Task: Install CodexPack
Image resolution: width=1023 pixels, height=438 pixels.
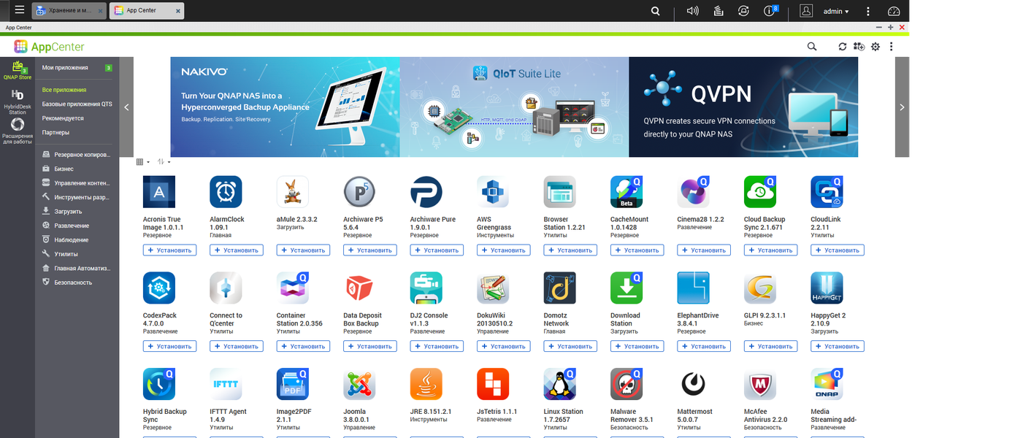Action: coord(169,346)
